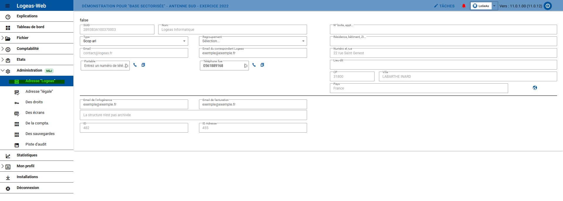The width and height of the screenshot is (563, 201).
Task: Open Des sauvegardes menu entry
Action: pos(40,134)
